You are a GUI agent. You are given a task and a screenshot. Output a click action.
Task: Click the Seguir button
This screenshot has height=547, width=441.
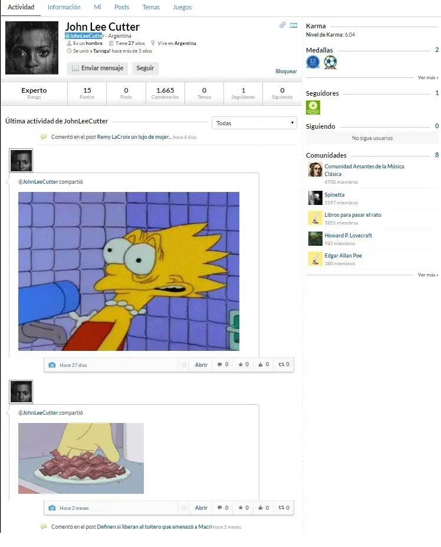pyautogui.click(x=145, y=68)
